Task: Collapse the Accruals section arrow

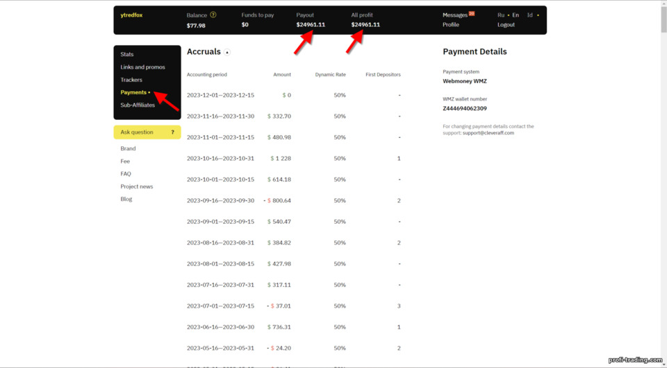Action: [x=227, y=52]
